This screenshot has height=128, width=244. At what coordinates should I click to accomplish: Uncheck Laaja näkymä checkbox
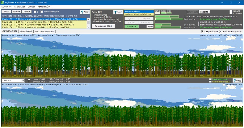pyautogui.click(x=203, y=31)
